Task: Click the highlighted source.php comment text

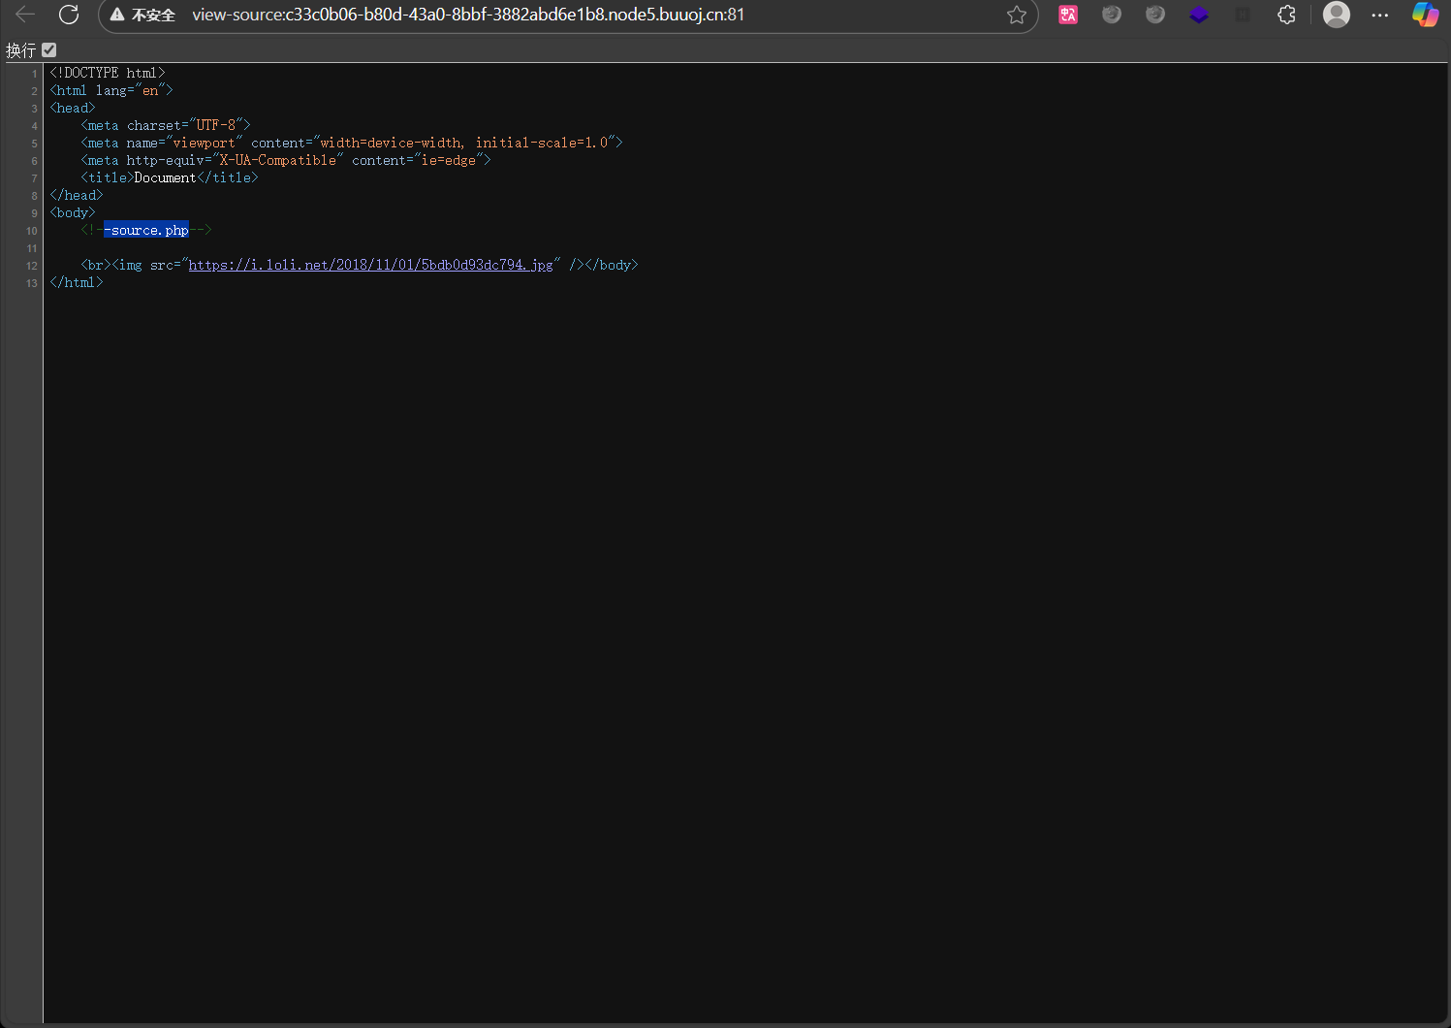Action: [x=145, y=230]
